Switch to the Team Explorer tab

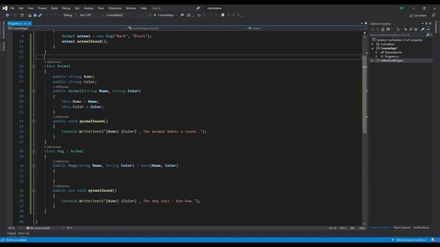click(401, 228)
